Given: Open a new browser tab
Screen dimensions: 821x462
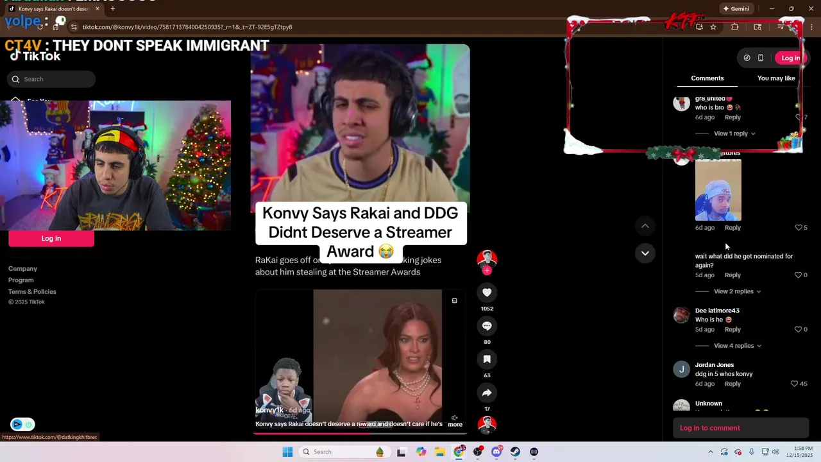Looking at the screenshot, I should [x=112, y=9].
